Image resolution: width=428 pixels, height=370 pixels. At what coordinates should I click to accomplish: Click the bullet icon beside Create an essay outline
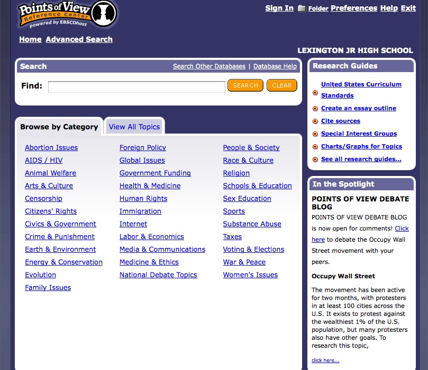coord(315,108)
